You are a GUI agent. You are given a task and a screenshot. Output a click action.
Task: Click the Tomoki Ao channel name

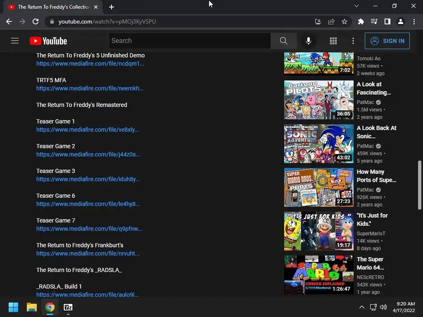click(x=368, y=59)
